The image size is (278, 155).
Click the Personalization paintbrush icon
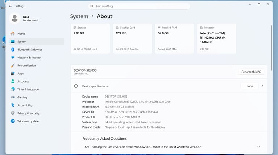13,65
